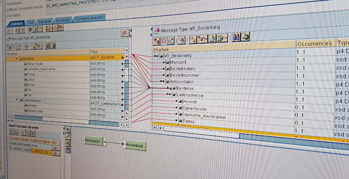This screenshot has width=349, height=179.
Task: Click the left scroll arrow under target structure
Action: pyautogui.click(x=155, y=128)
